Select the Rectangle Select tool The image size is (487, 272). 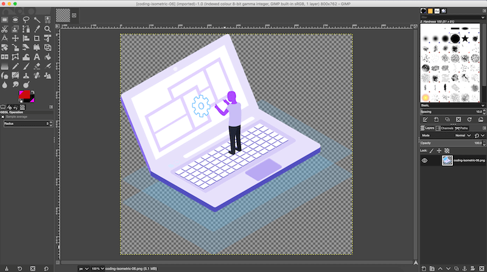pos(5,19)
